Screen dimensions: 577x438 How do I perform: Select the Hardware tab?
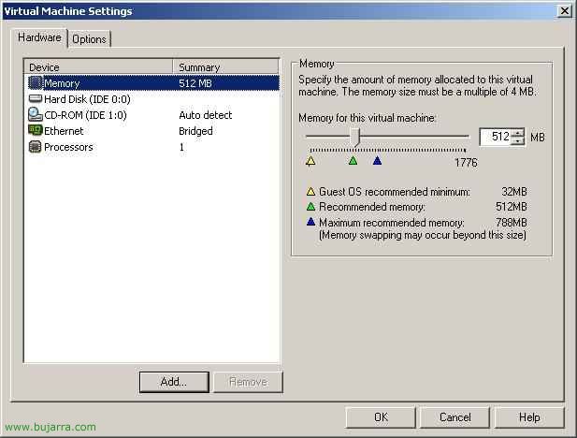point(40,38)
